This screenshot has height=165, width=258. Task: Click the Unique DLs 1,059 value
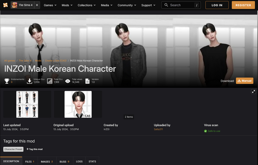click(x=37, y=82)
